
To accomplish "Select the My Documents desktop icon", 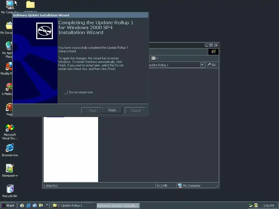I will (7, 27).
